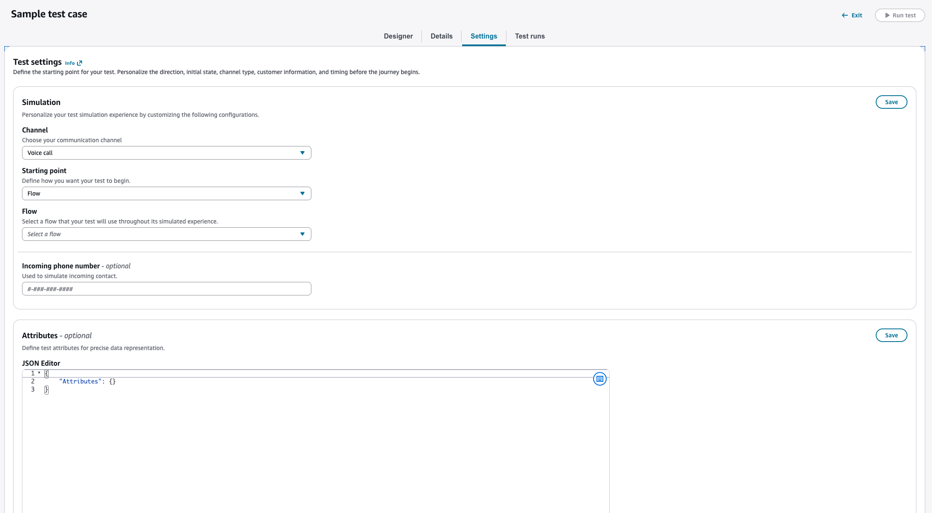932x513 pixels.
Task: Click the Info link text
Action: (70, 63)
